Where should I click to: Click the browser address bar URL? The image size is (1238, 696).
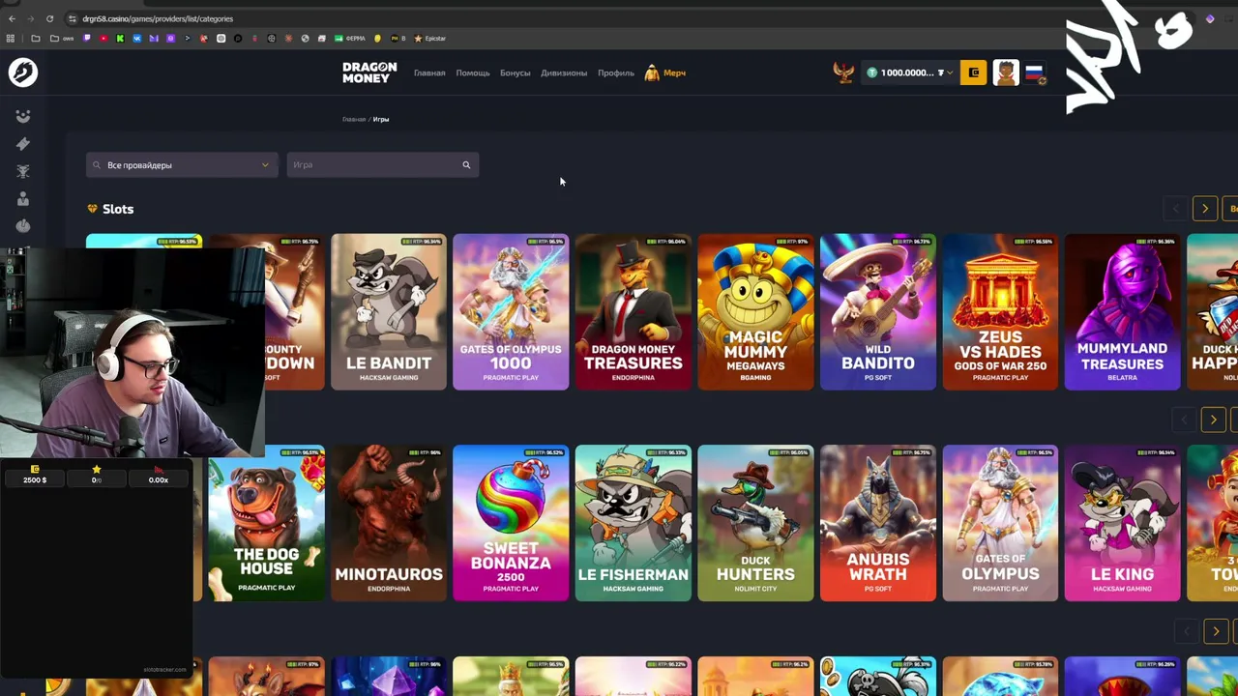158,18
